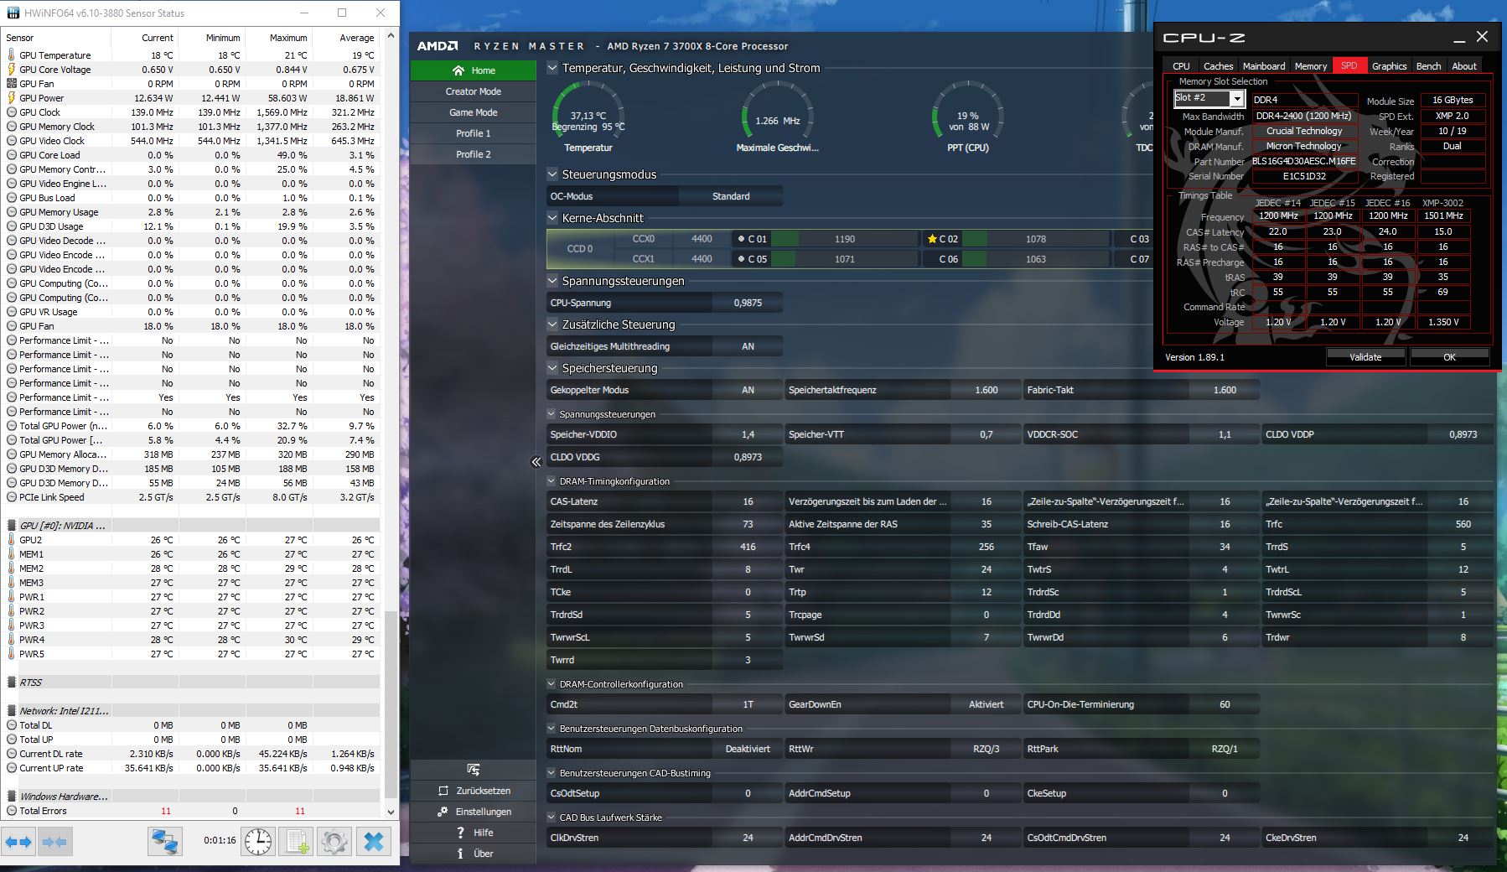Click the PPT (CPU) gauge dial

click(x=968, y=110)
